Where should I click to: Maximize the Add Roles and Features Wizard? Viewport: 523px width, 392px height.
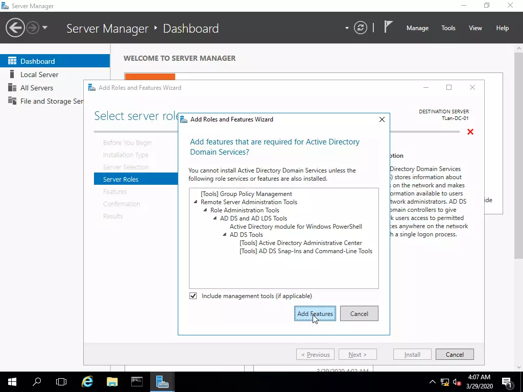449,87
